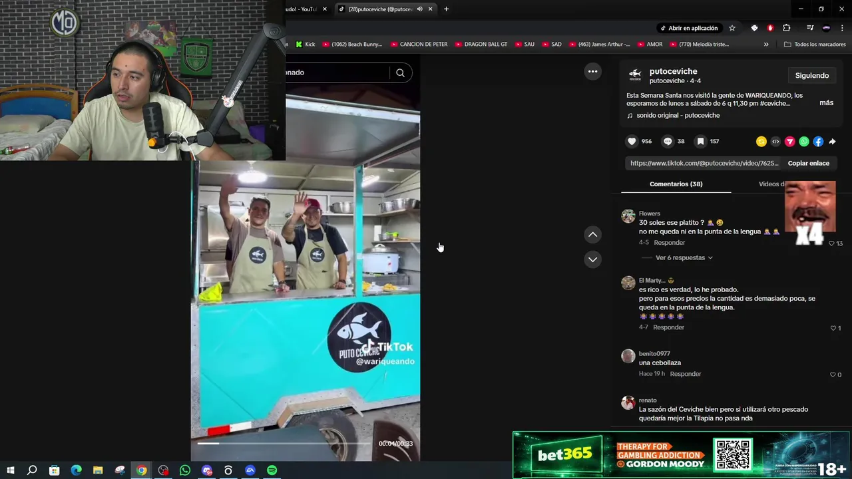The width and height of the screenshot is (852, 479).
Task: Reply to benito0977's comment
Action: click(x=686, y=374)
